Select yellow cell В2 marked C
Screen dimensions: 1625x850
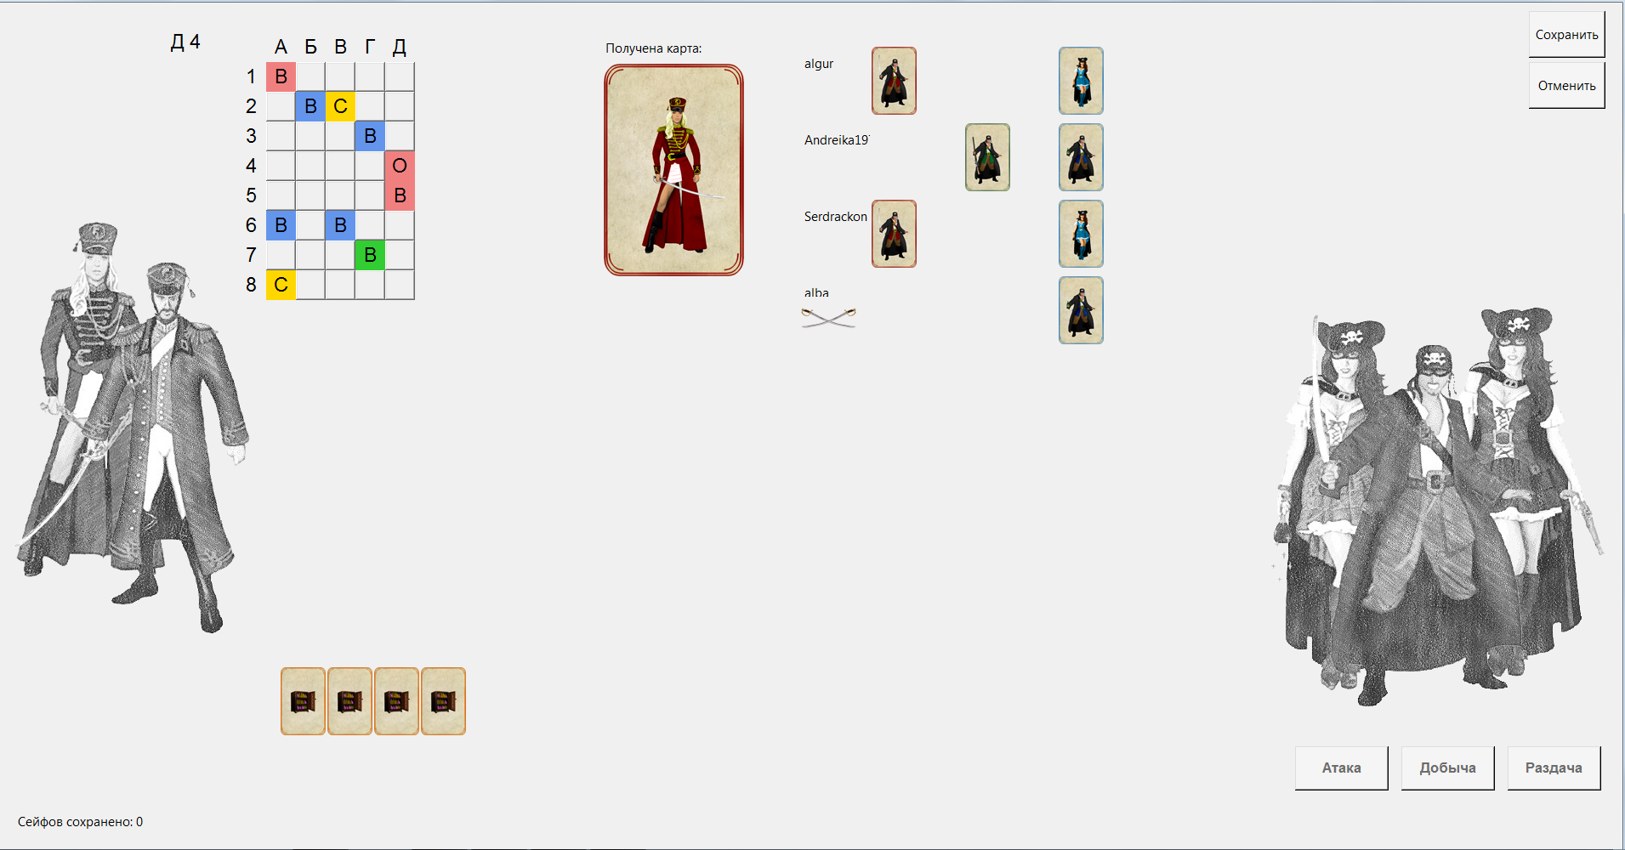pyautogui.click(x=340, y=106)
